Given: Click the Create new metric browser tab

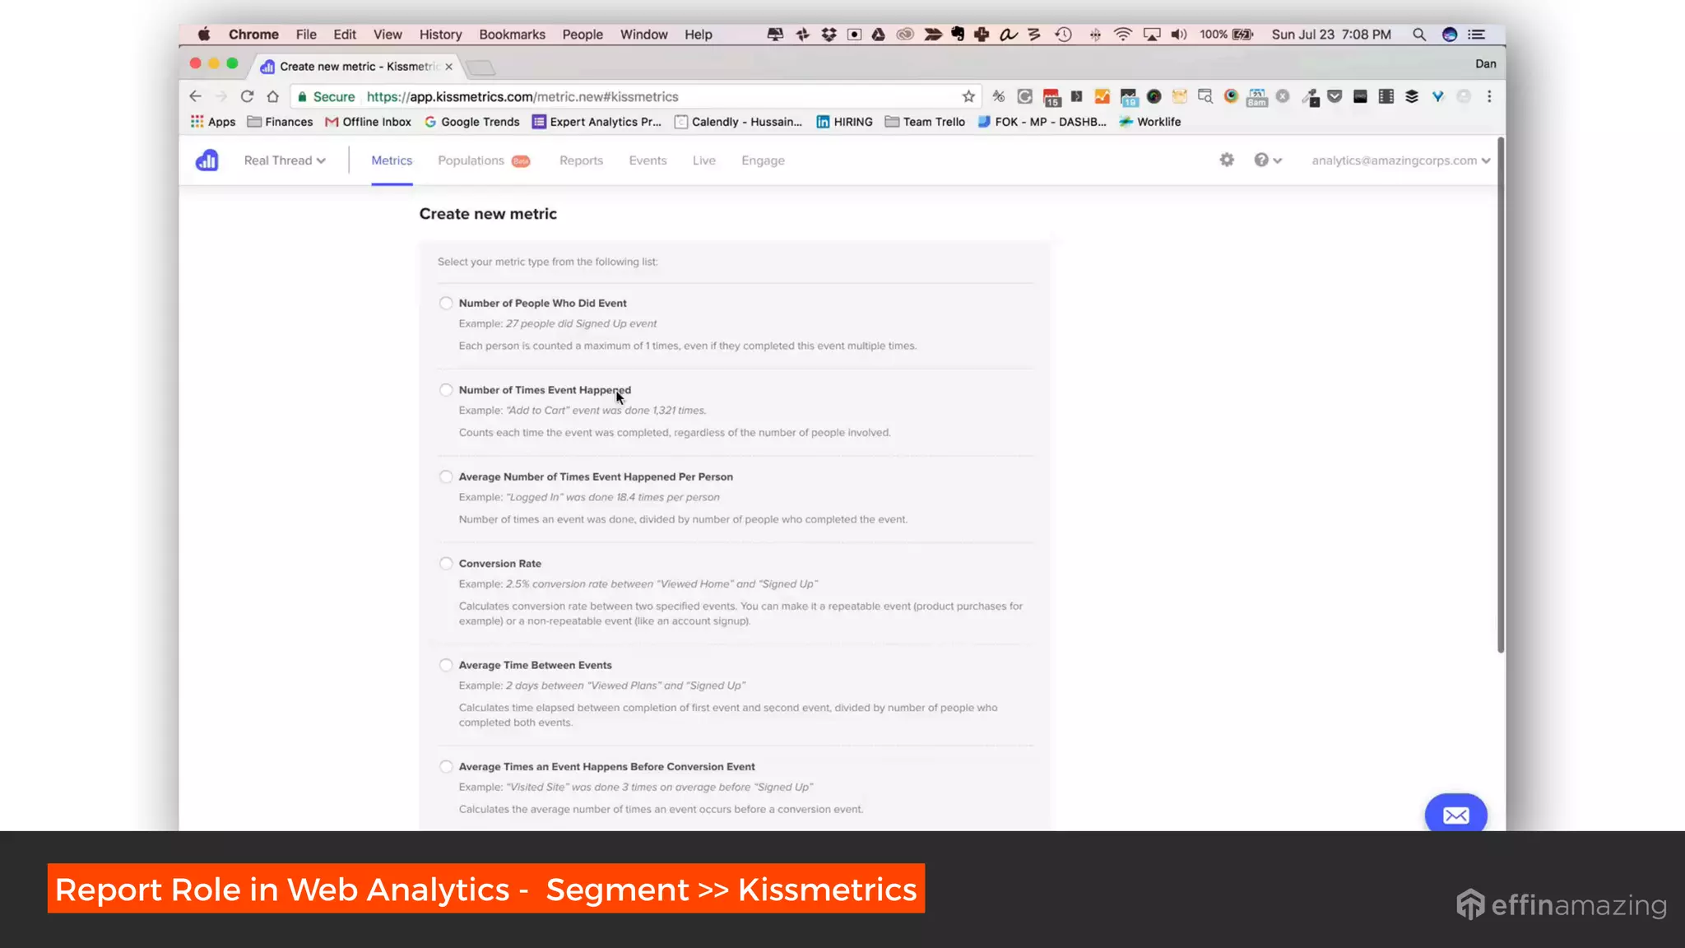Looking at the screenshot, I should coord(356,67).
